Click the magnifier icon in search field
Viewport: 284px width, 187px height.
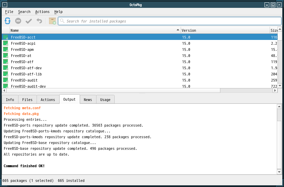pyautogui.click(x=62, y=21)
